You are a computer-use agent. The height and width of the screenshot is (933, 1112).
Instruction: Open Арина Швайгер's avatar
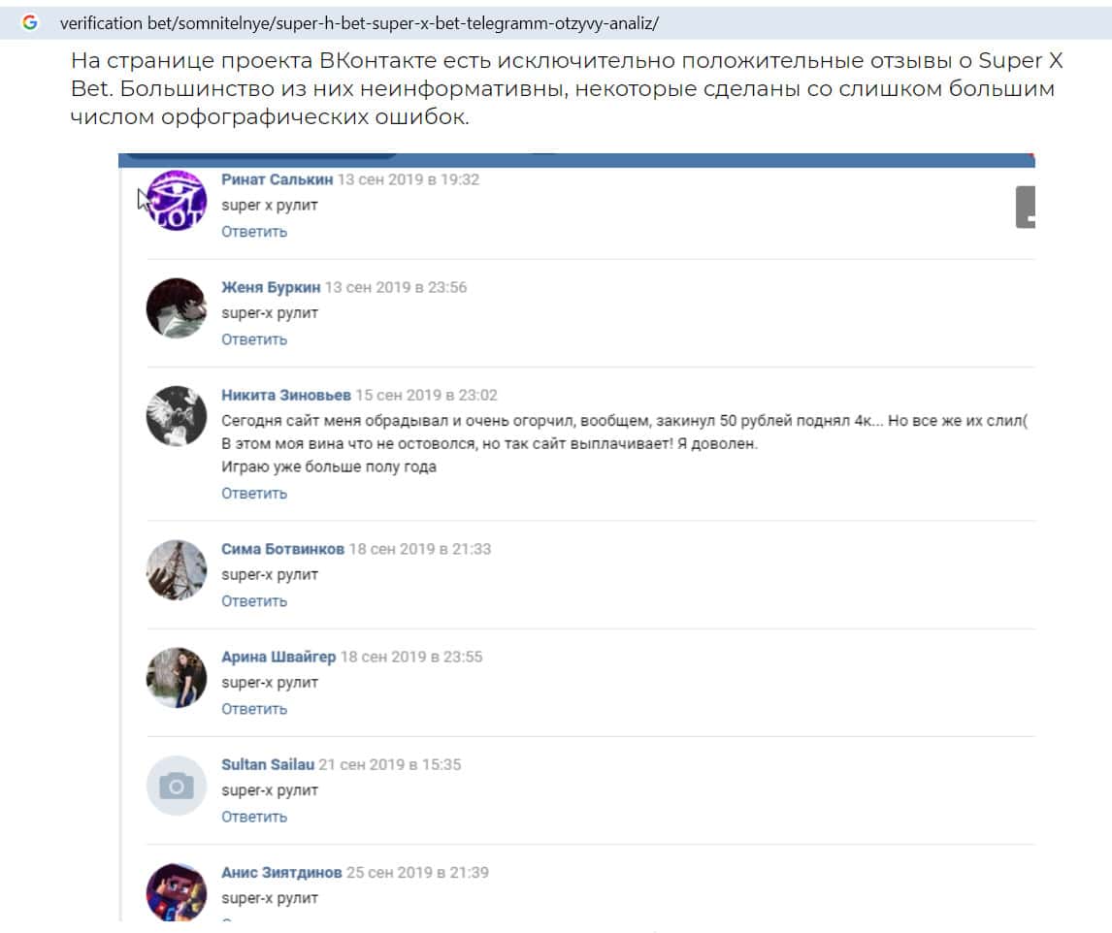[x=177, y=678]
